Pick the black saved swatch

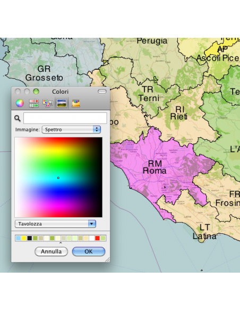tap(29, 238)
